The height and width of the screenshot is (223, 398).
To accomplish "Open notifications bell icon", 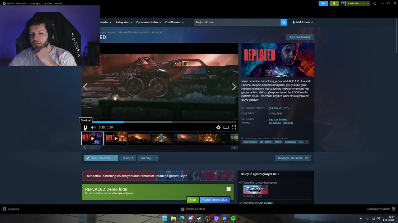I will [x=334, y=3].
